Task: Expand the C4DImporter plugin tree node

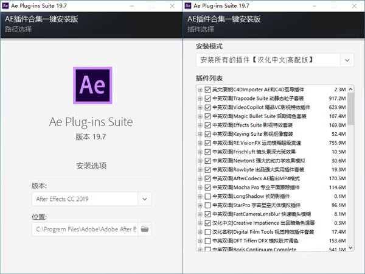Action: [200, 90]
